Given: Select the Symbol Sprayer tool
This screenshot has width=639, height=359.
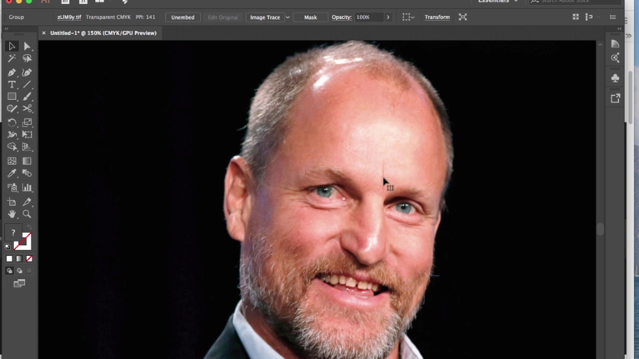Looking at the screenshot, I should [12, 187].
